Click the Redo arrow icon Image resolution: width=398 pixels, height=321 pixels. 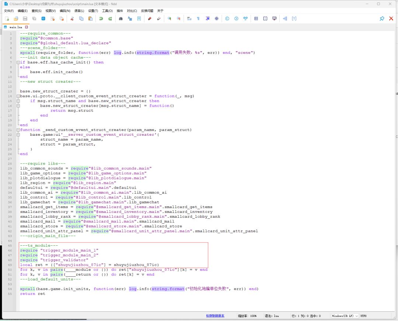click(x=110, y=18)
